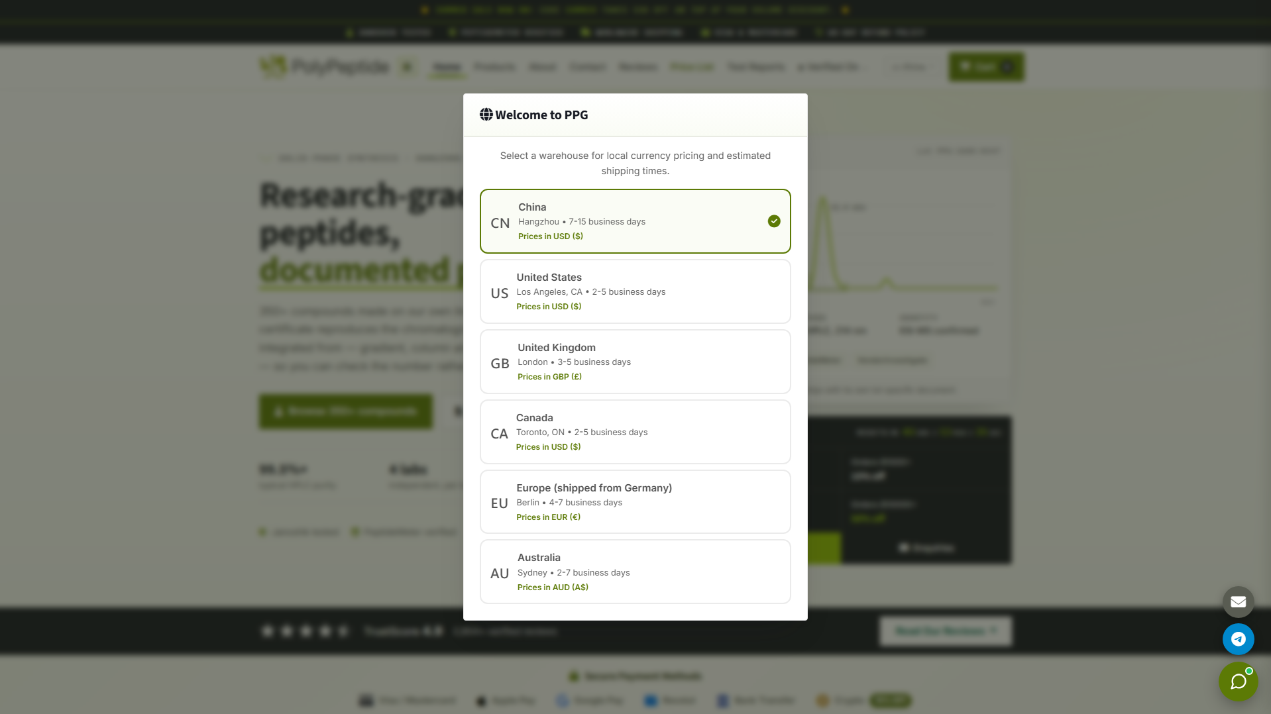Screen dimensions: 1271x714
Task: Click "Prices in EUR (€)" text
Action: 549,517
